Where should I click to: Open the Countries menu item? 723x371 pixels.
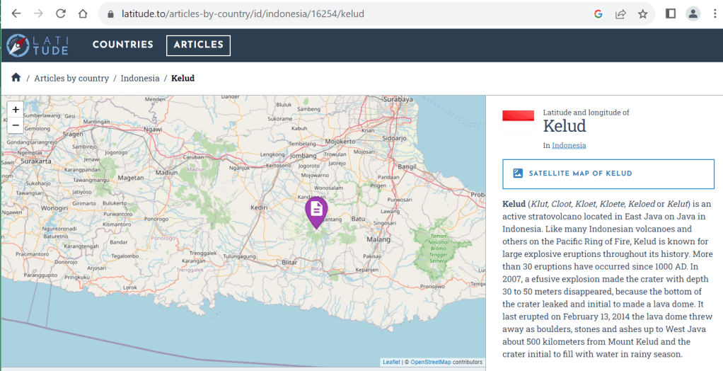pos(122,45)
